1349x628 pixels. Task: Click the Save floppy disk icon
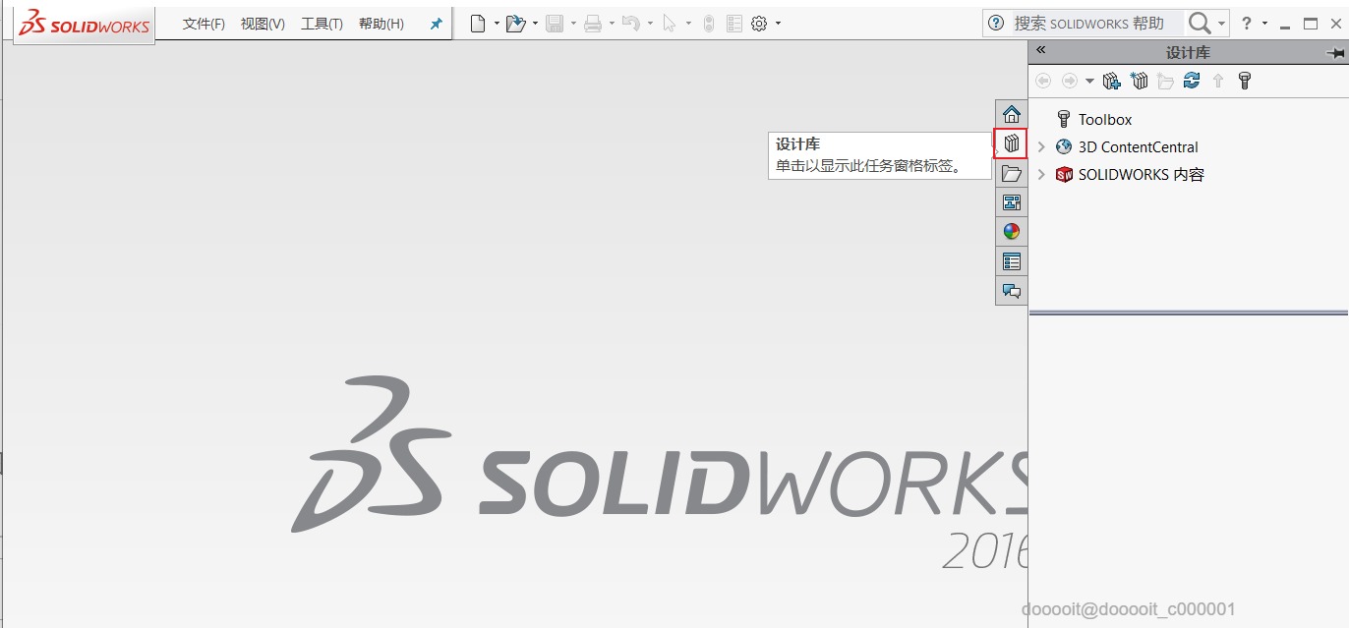pyautogui.click(x=555, y=24)
